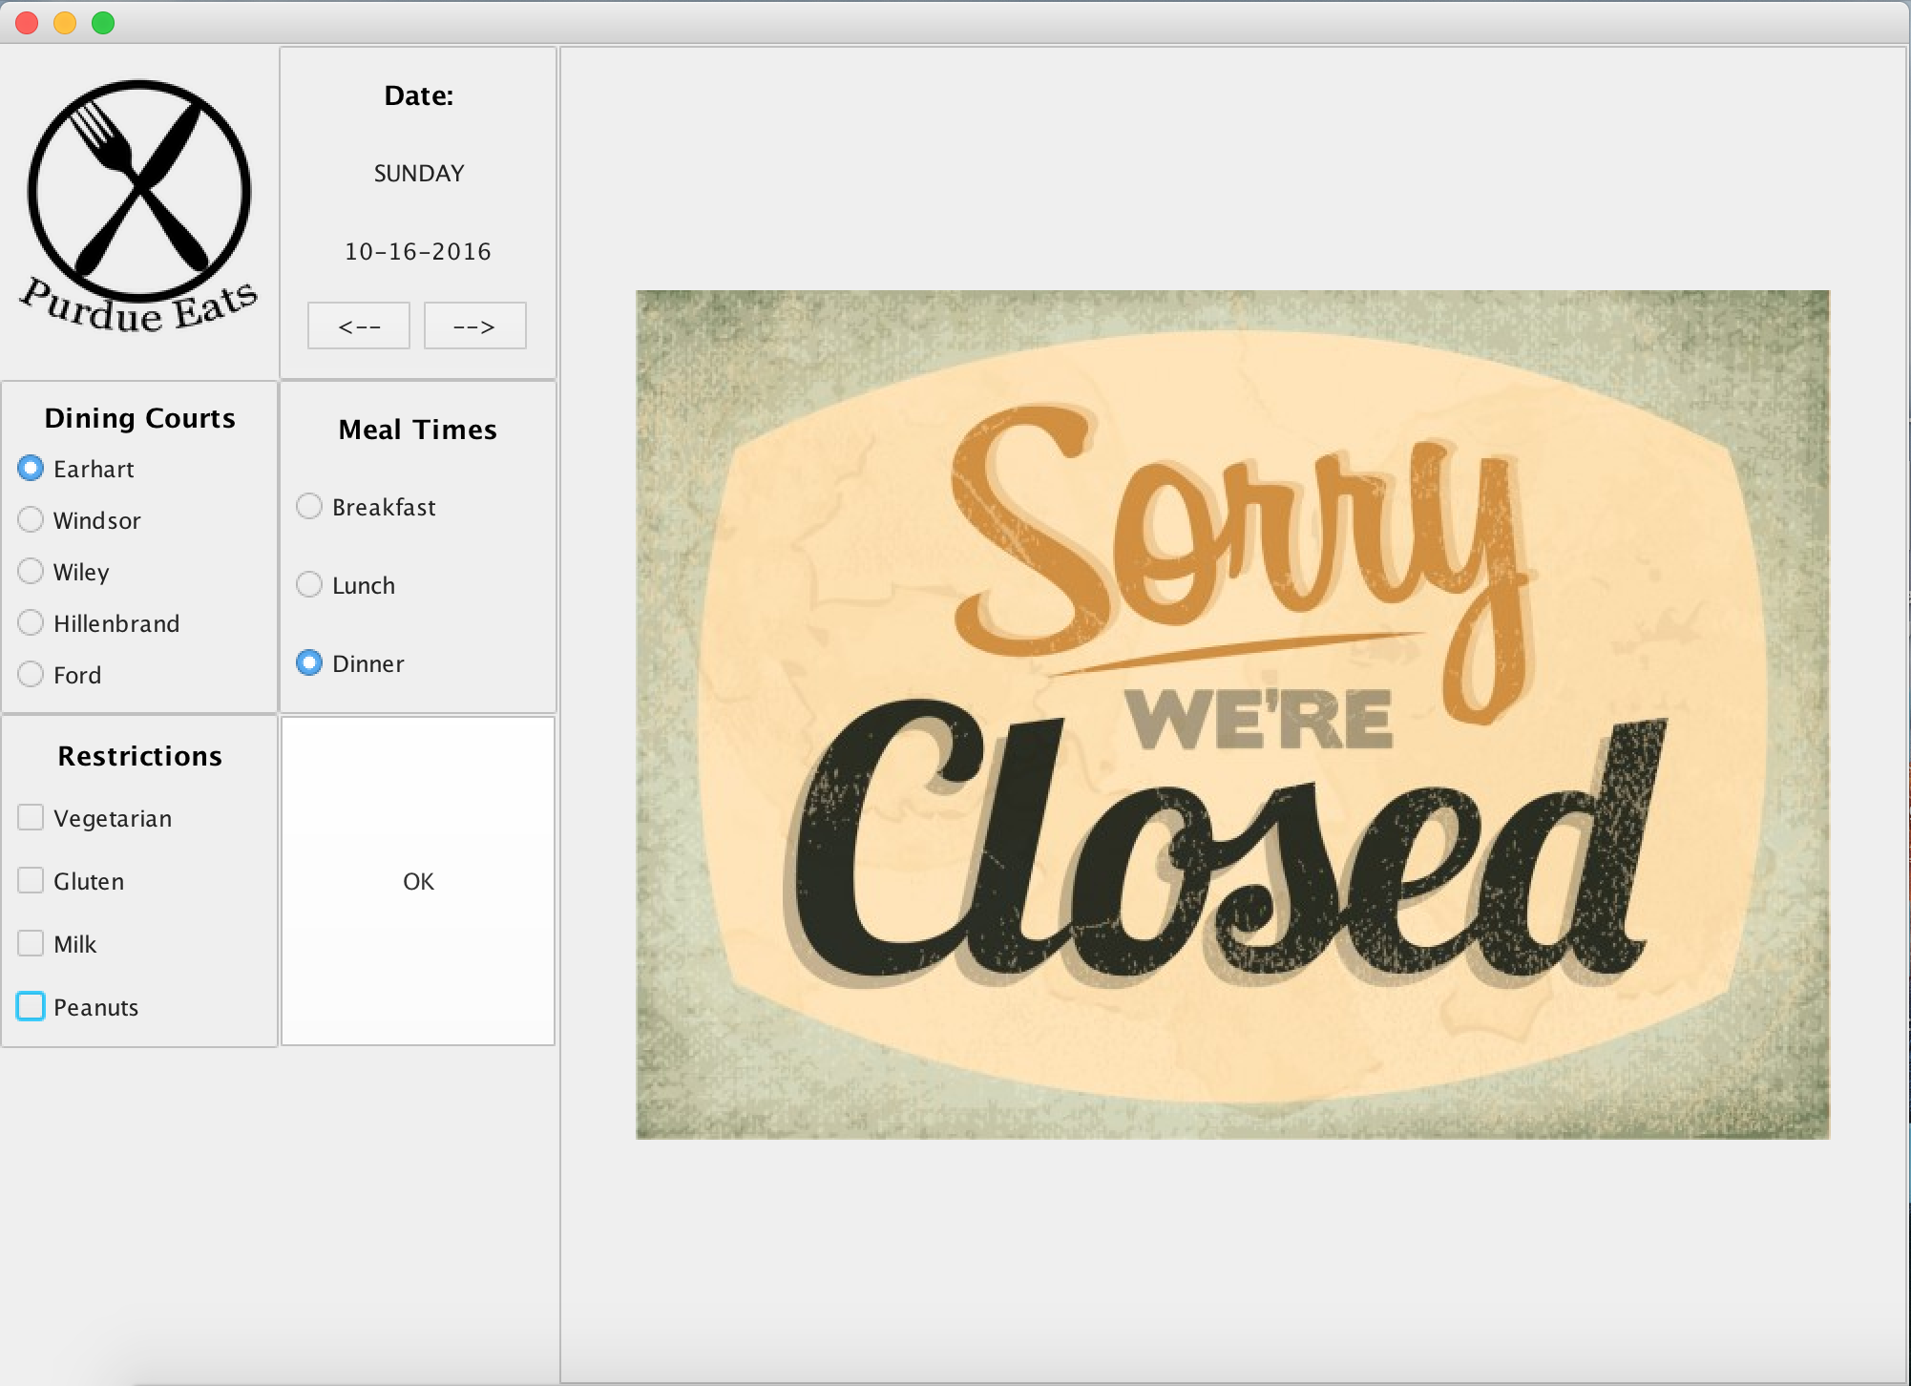The image size is (1911, 1386).
Task: Tick the Peanuts restriction checkbox
Action: pyautogui.click(x=31, y=1007)
